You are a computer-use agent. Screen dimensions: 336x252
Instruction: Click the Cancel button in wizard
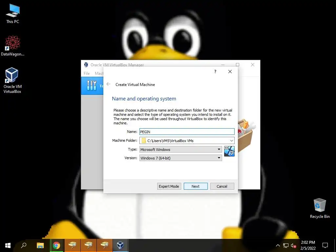(222, 186)
